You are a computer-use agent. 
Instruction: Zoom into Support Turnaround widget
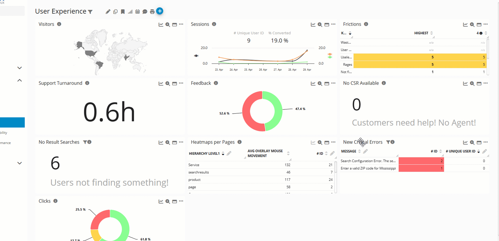click(x=168, y=84)
